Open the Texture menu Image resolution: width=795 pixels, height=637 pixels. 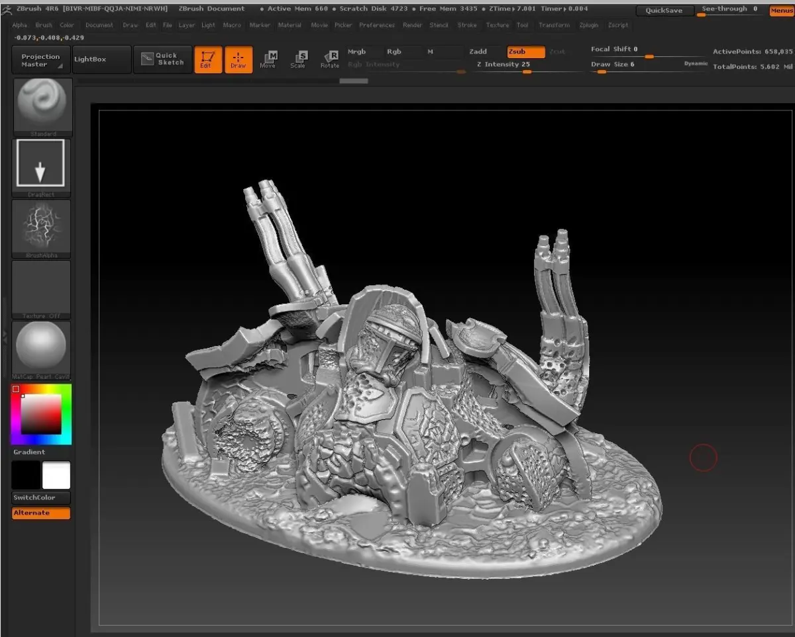pyautogui.click(x=498, y=25)
